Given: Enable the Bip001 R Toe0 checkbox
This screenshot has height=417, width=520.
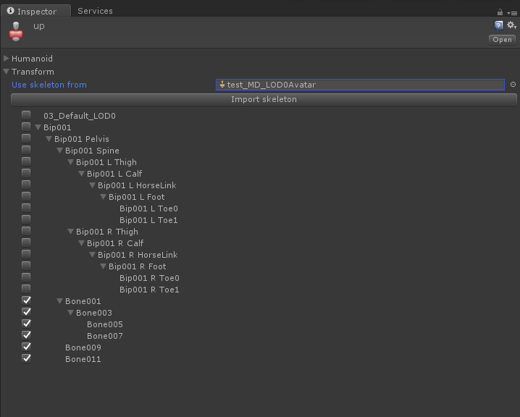Looking at the screenshot, I should pos(26,277).
